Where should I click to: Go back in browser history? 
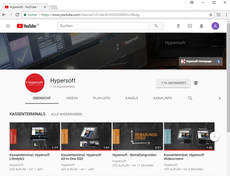tap(4, 15)
